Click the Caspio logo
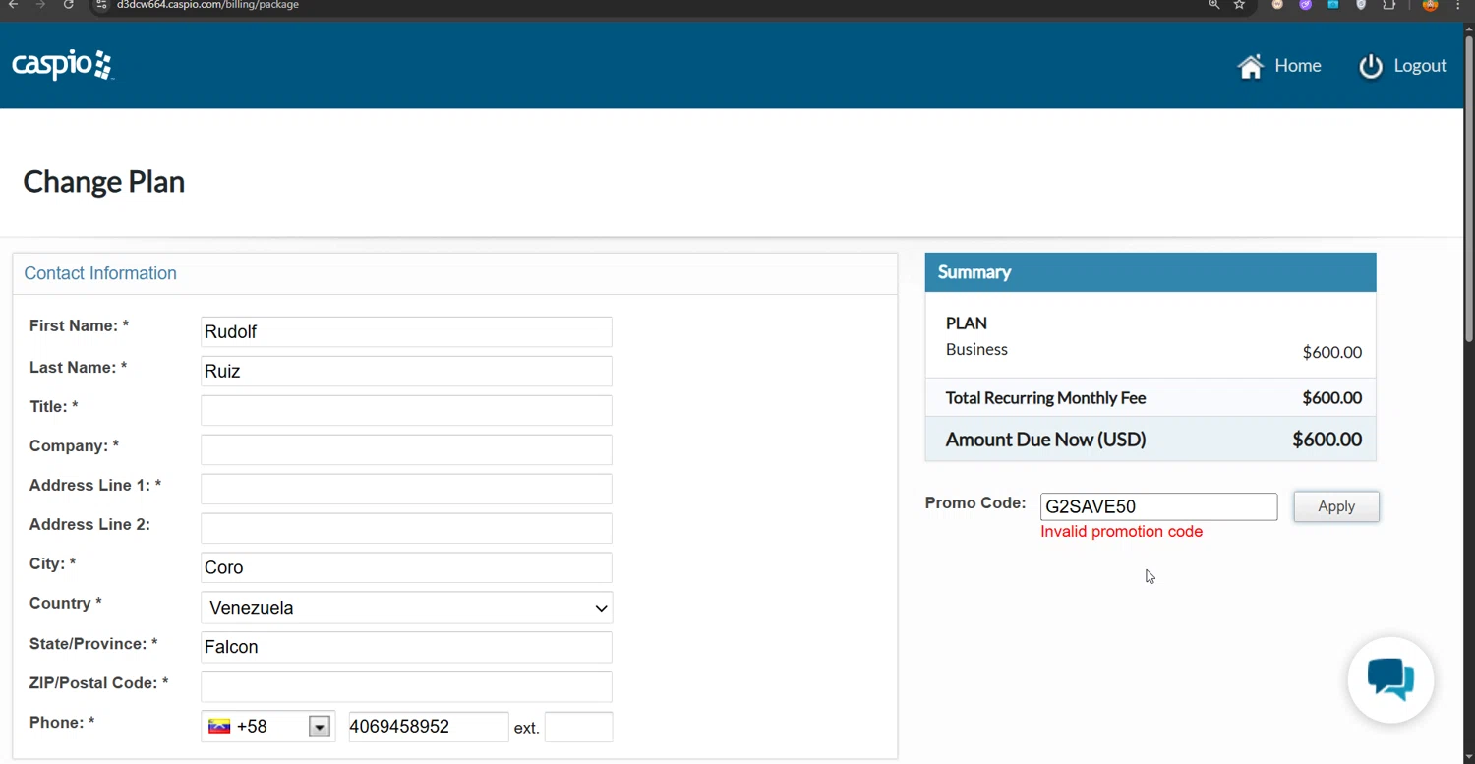The width and height of the screenshot is (1475, 764). click(63, 65)
